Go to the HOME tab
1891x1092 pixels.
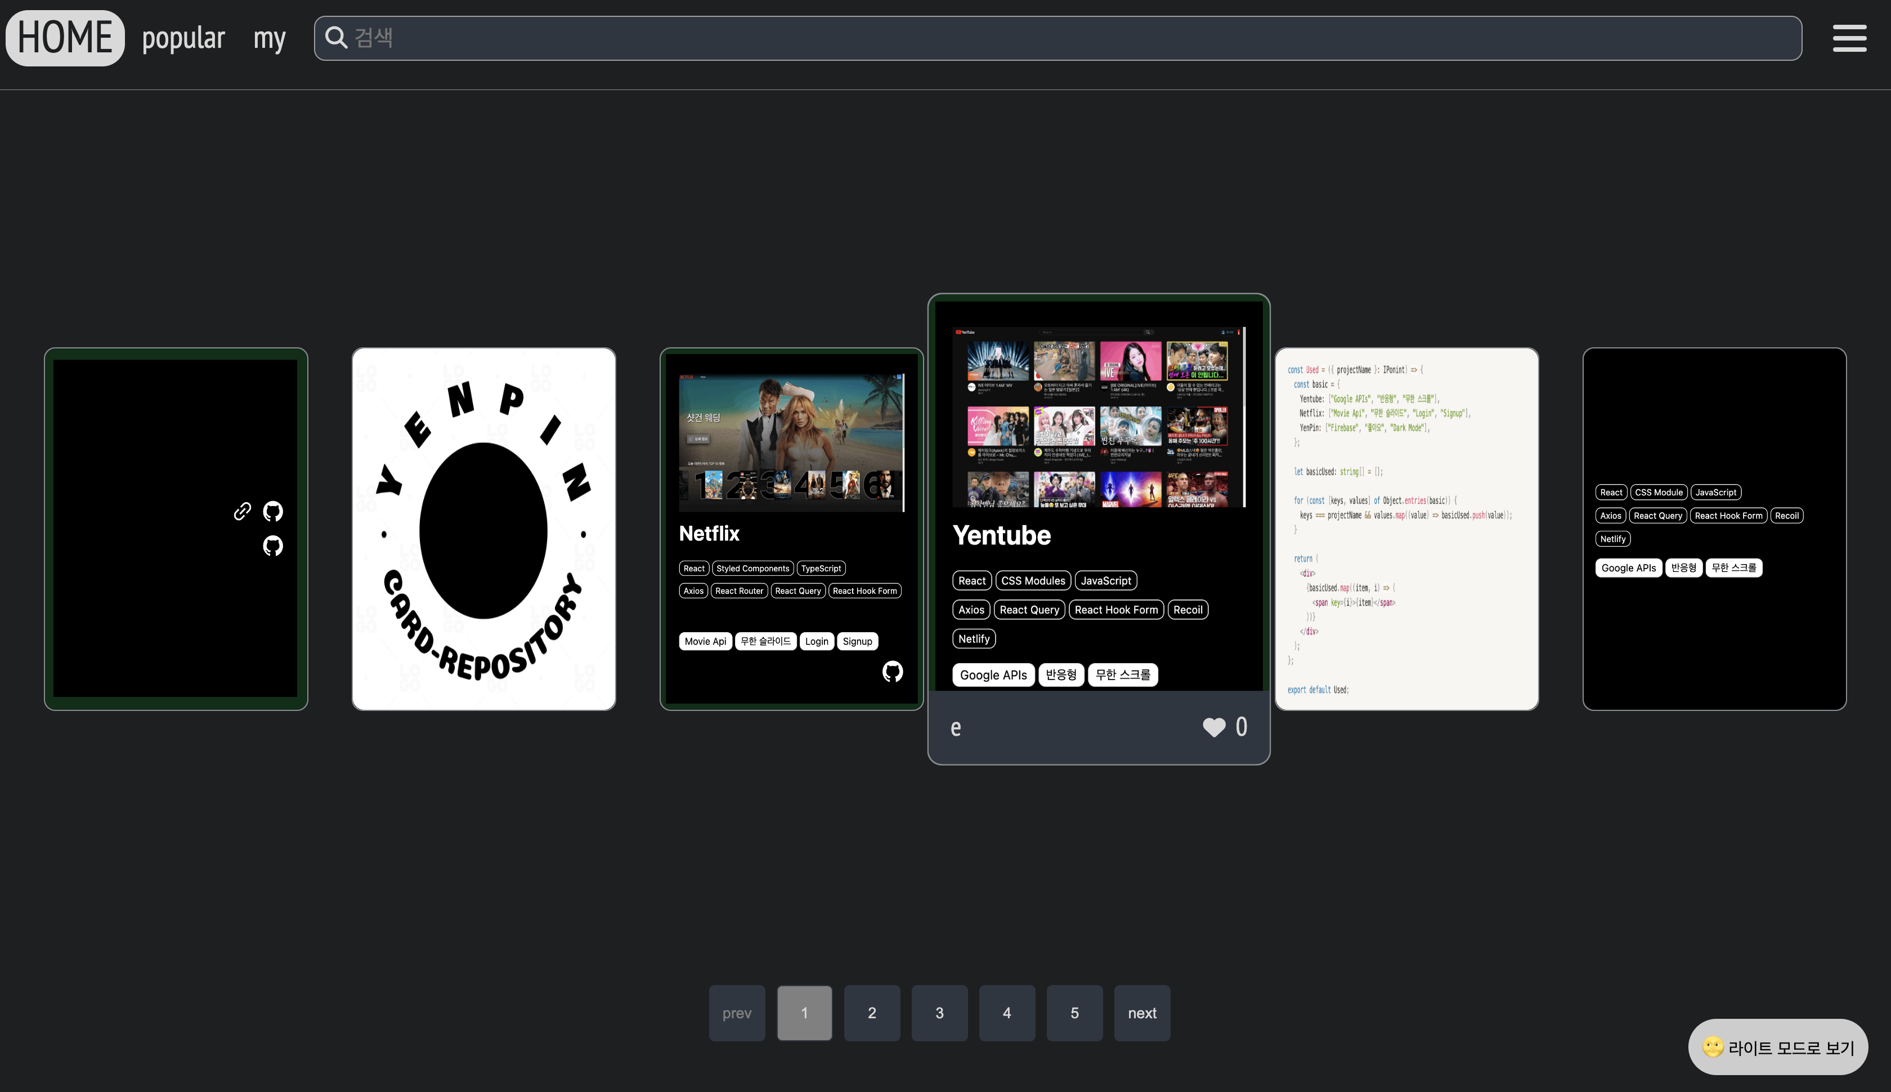pos(65,38)
